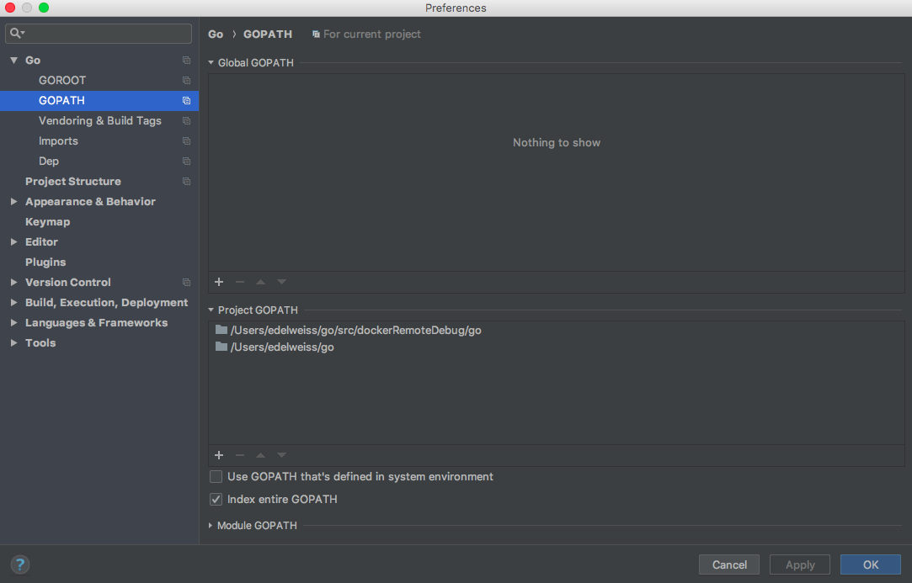Click project-level icon beside Version Control
This screenshot has width=912, height=583.
click(186, 282)
